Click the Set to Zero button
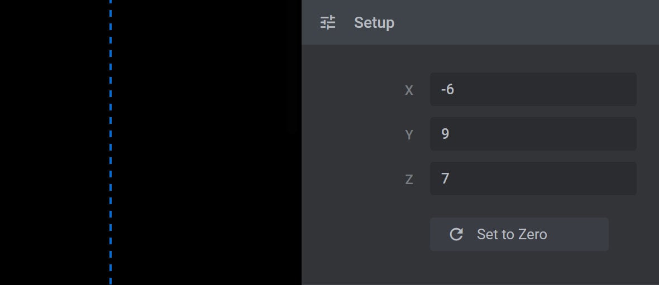659x285 pixels. click(x=519, y=234)
